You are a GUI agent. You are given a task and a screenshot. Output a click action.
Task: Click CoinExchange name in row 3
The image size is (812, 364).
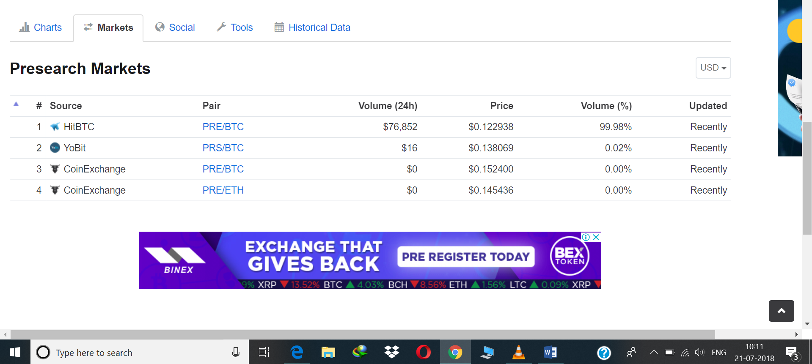click(94, 169)
